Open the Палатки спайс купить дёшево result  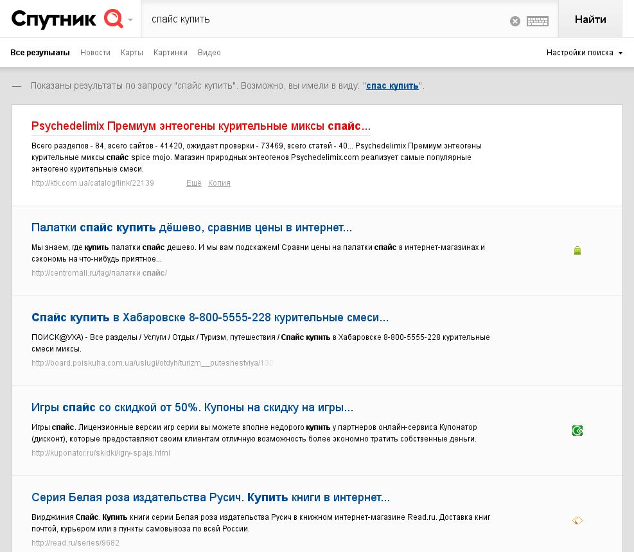point(191,227)
